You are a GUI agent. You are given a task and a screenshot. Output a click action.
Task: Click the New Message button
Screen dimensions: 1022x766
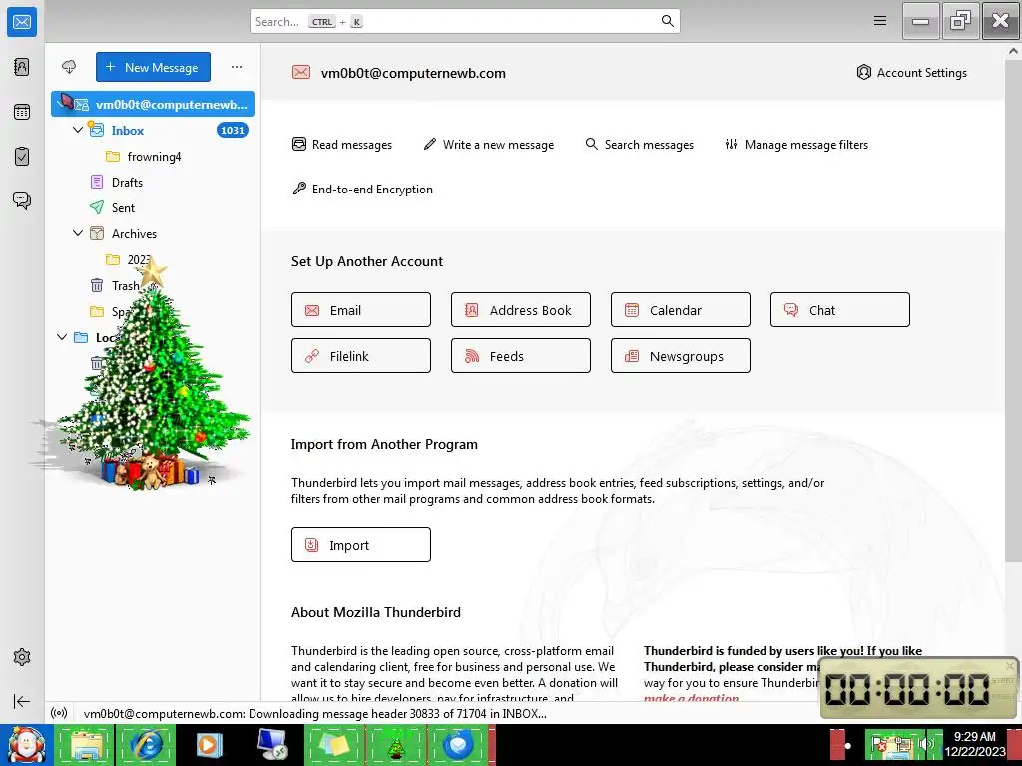153,67
